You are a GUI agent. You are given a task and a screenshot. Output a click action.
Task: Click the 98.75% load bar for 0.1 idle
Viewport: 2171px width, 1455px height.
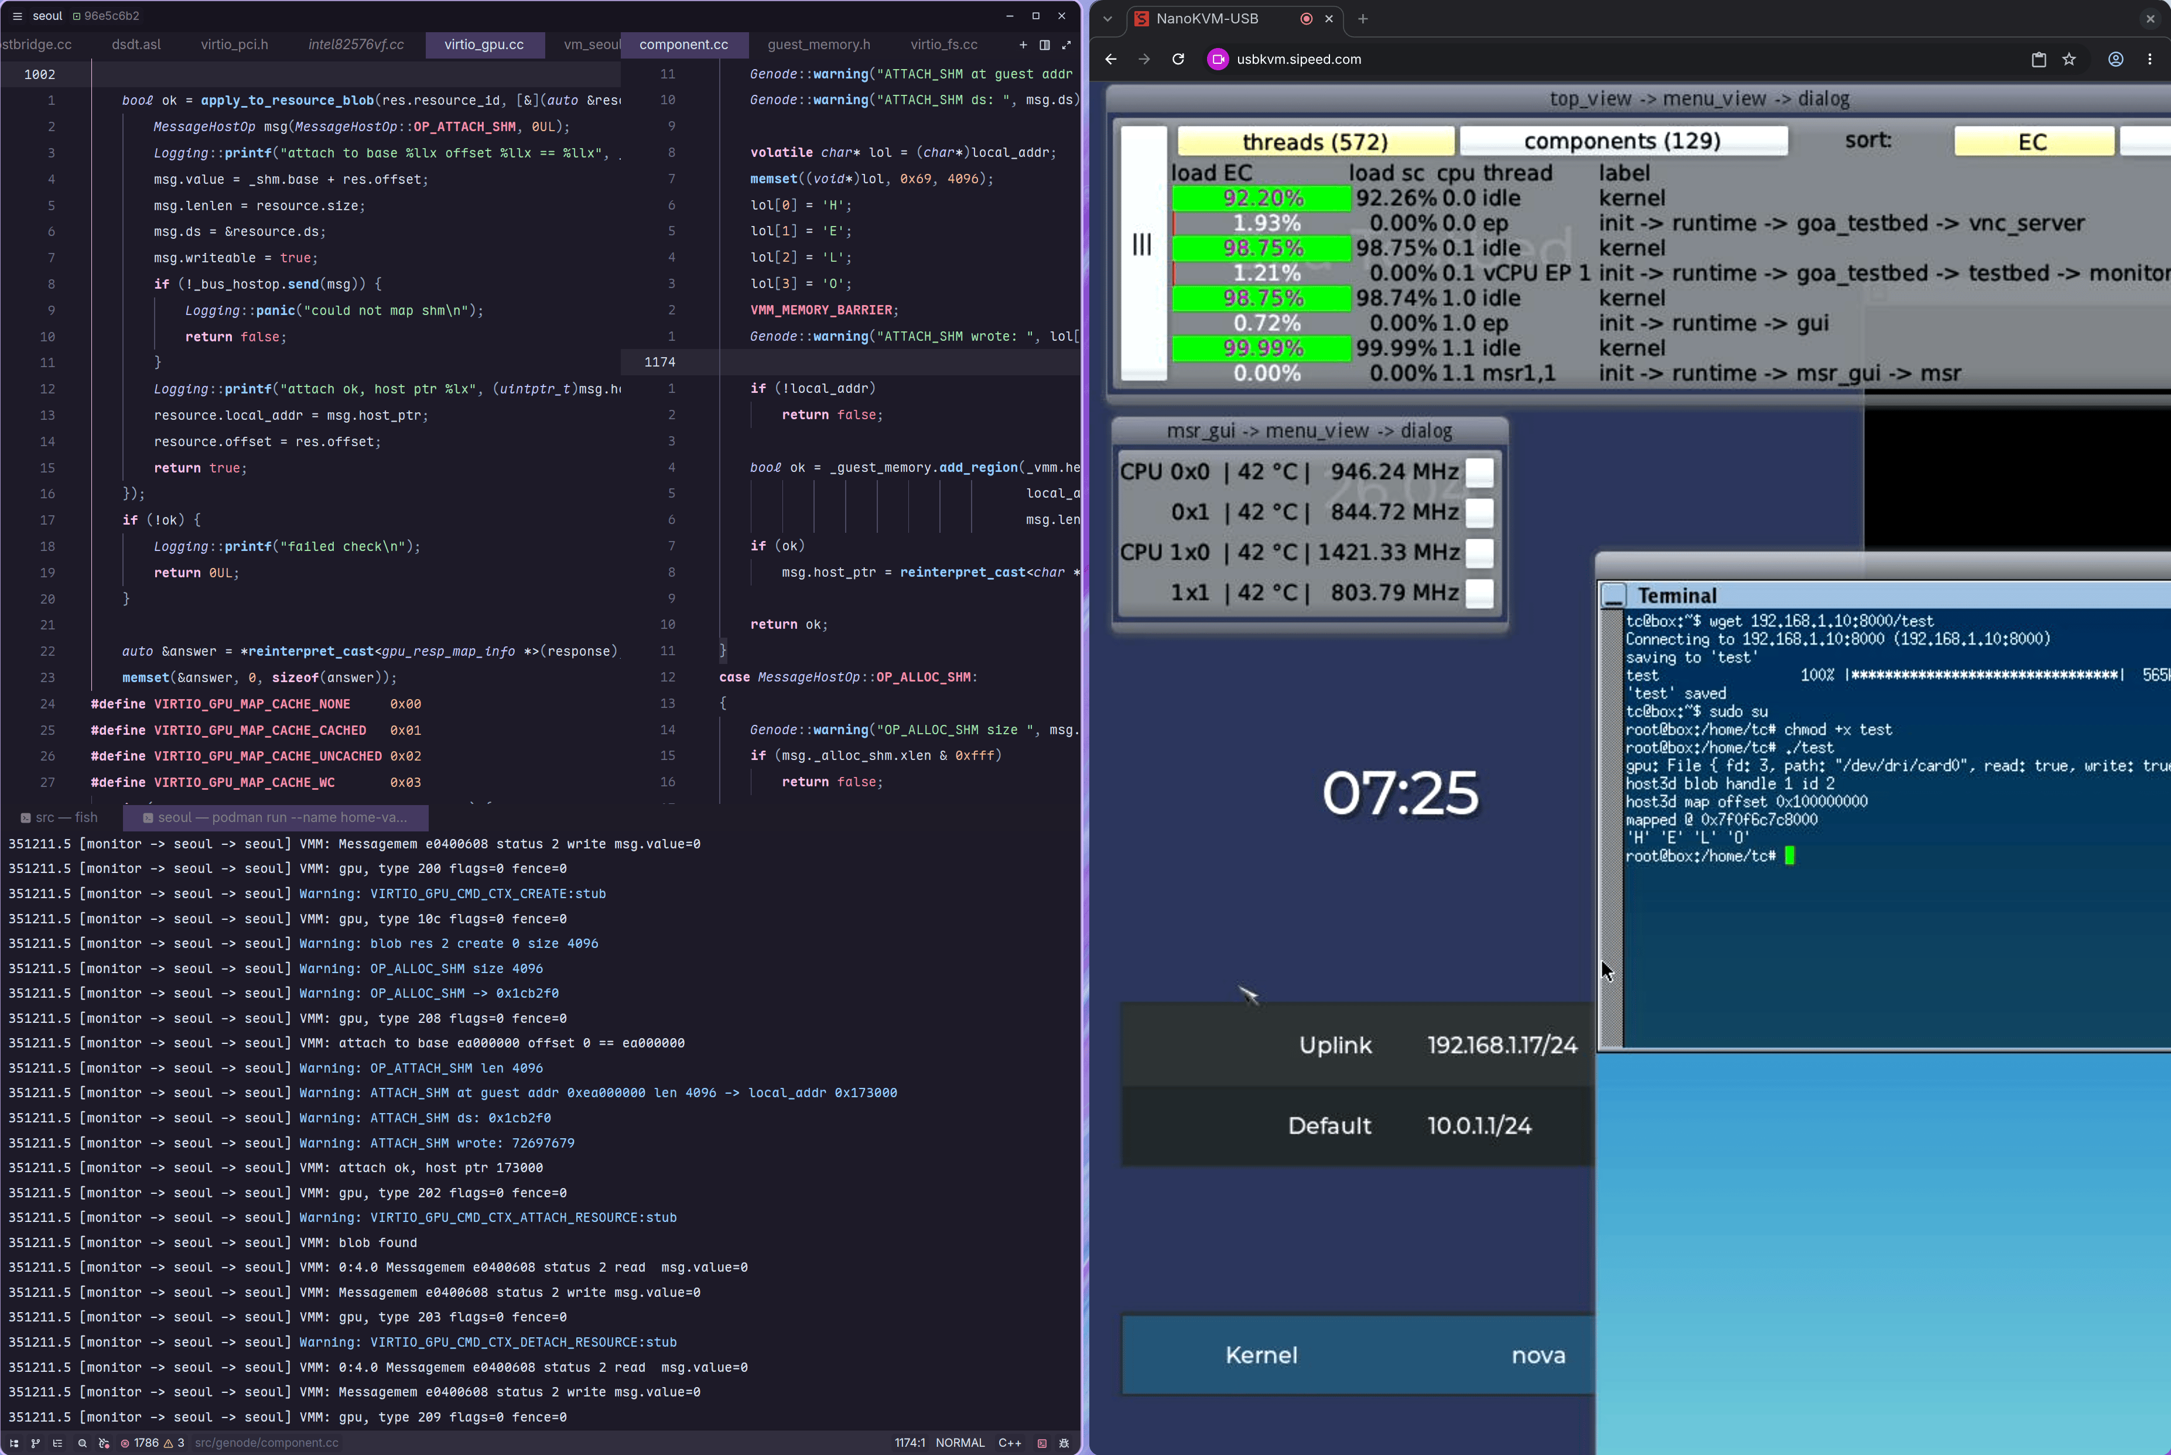1261,248
